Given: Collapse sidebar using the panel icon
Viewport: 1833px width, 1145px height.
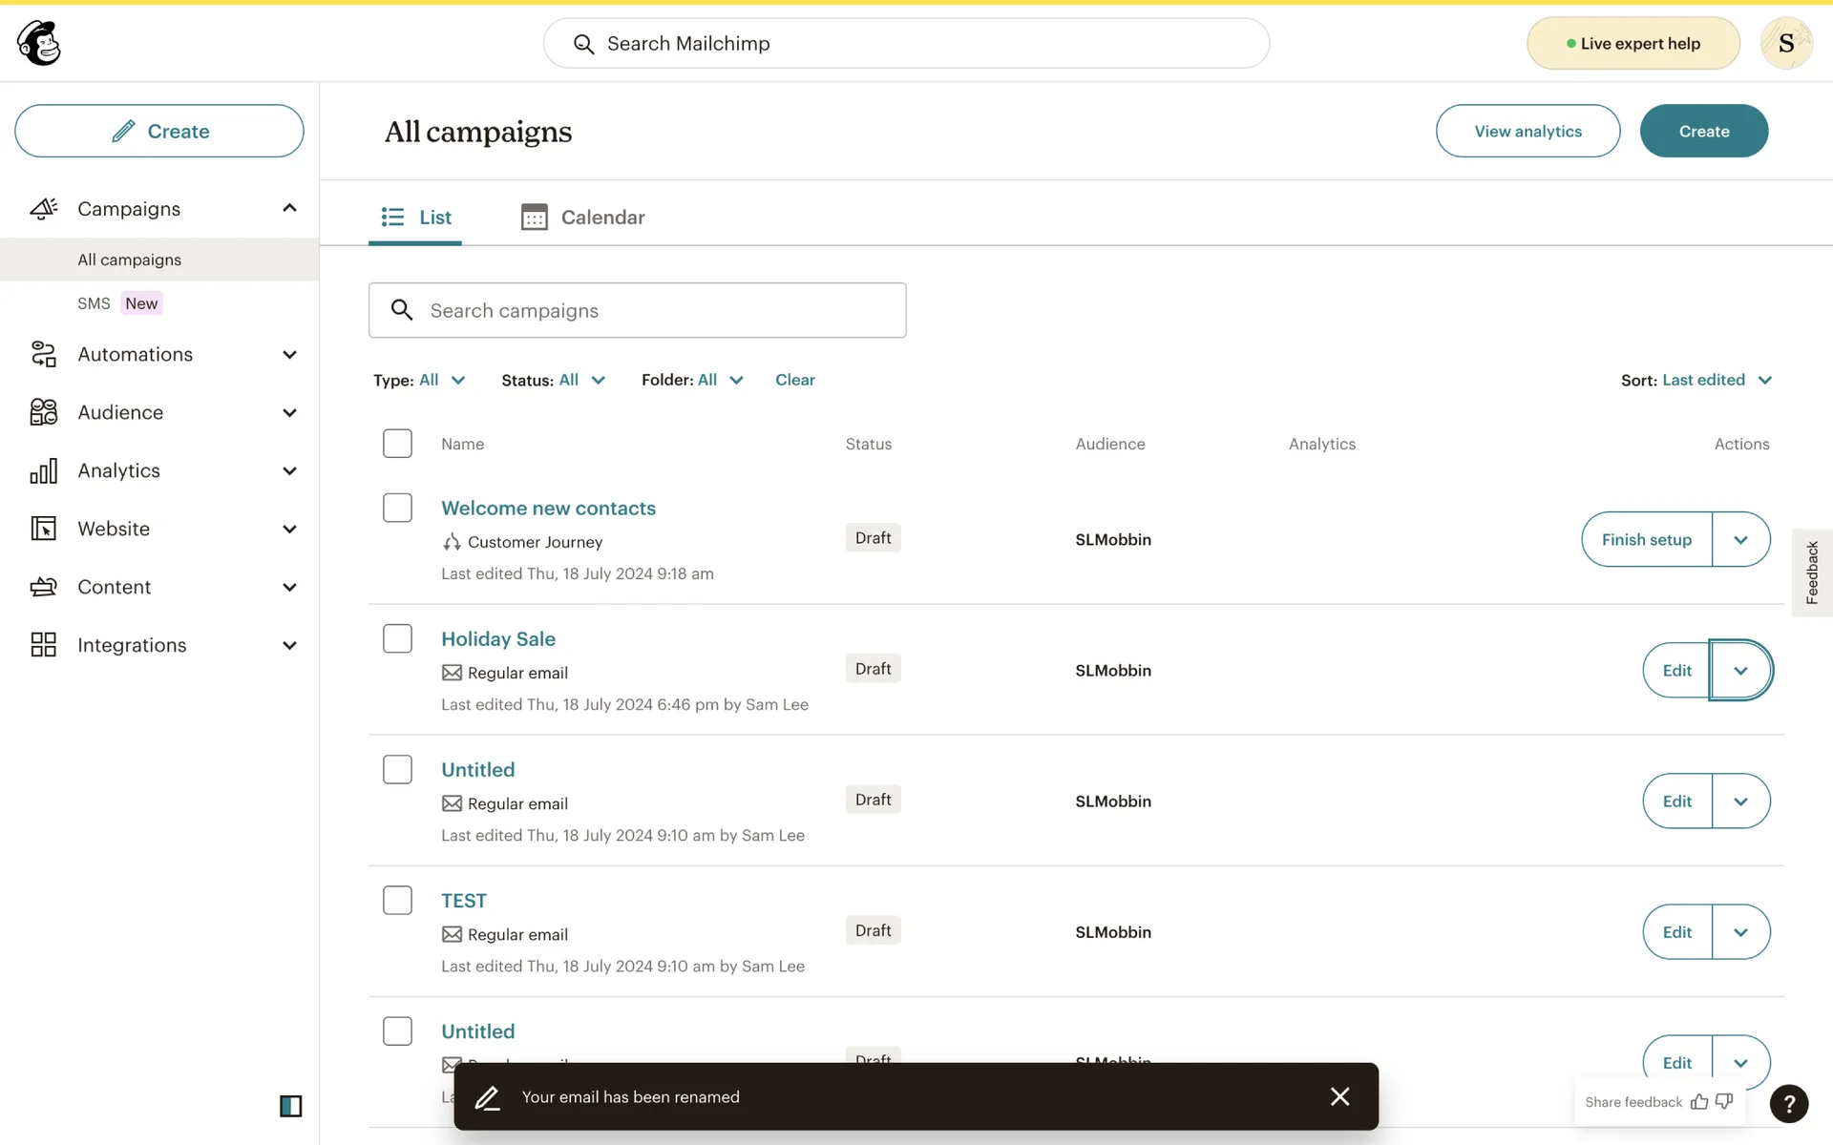Looking at the screenshot, I should (290, 1106).
